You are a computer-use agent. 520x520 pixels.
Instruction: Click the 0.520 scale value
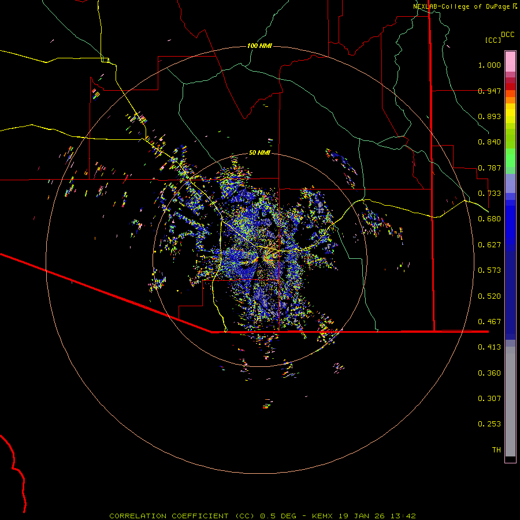[x=489, y=296]
